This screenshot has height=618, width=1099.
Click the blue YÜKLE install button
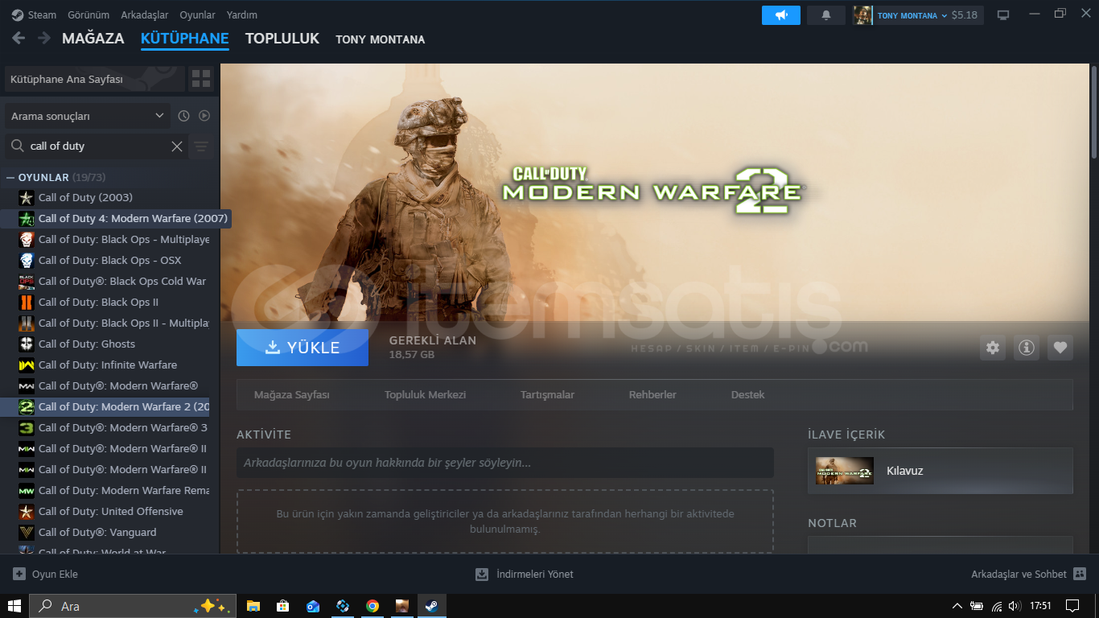point(303,348)
